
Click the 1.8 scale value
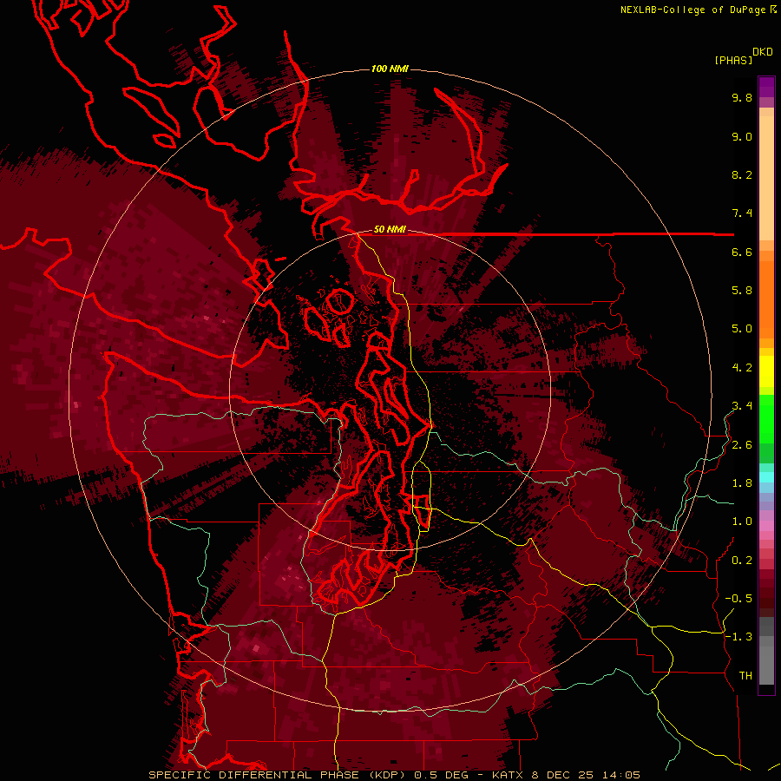click(x=742, y=483)
